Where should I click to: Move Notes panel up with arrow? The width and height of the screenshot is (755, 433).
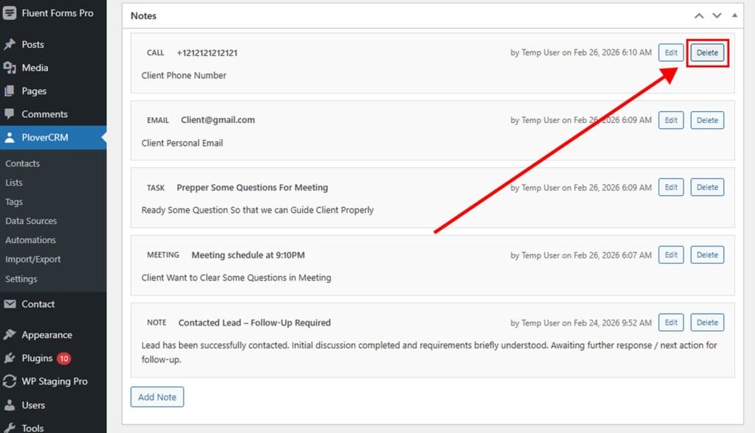point(699,15)
